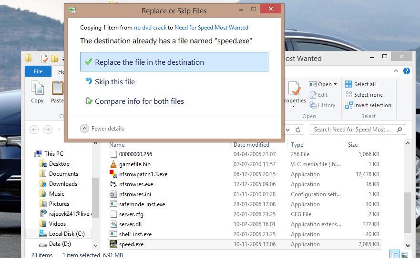This screenshot has height=262, width=420.
Task: Click file list scrollbar down arrow
Action: point(408,245)
